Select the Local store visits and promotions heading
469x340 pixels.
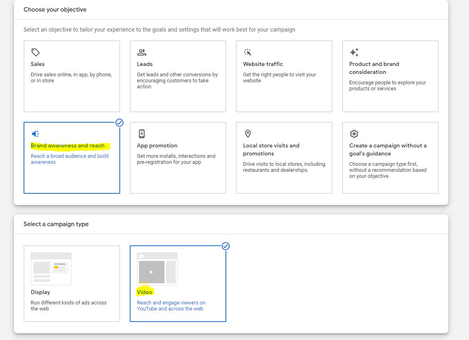pyautogui.click(x=271, y=149)
